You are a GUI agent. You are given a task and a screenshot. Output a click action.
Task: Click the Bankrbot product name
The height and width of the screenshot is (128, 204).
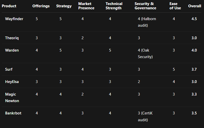[x=13, y=113]
